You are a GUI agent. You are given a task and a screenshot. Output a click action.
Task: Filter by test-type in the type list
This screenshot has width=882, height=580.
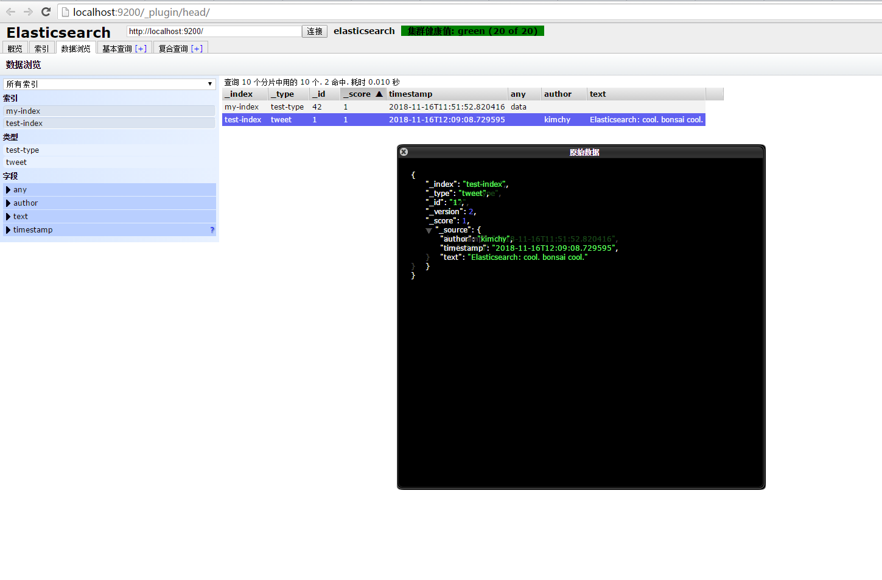tap(110, 150)
